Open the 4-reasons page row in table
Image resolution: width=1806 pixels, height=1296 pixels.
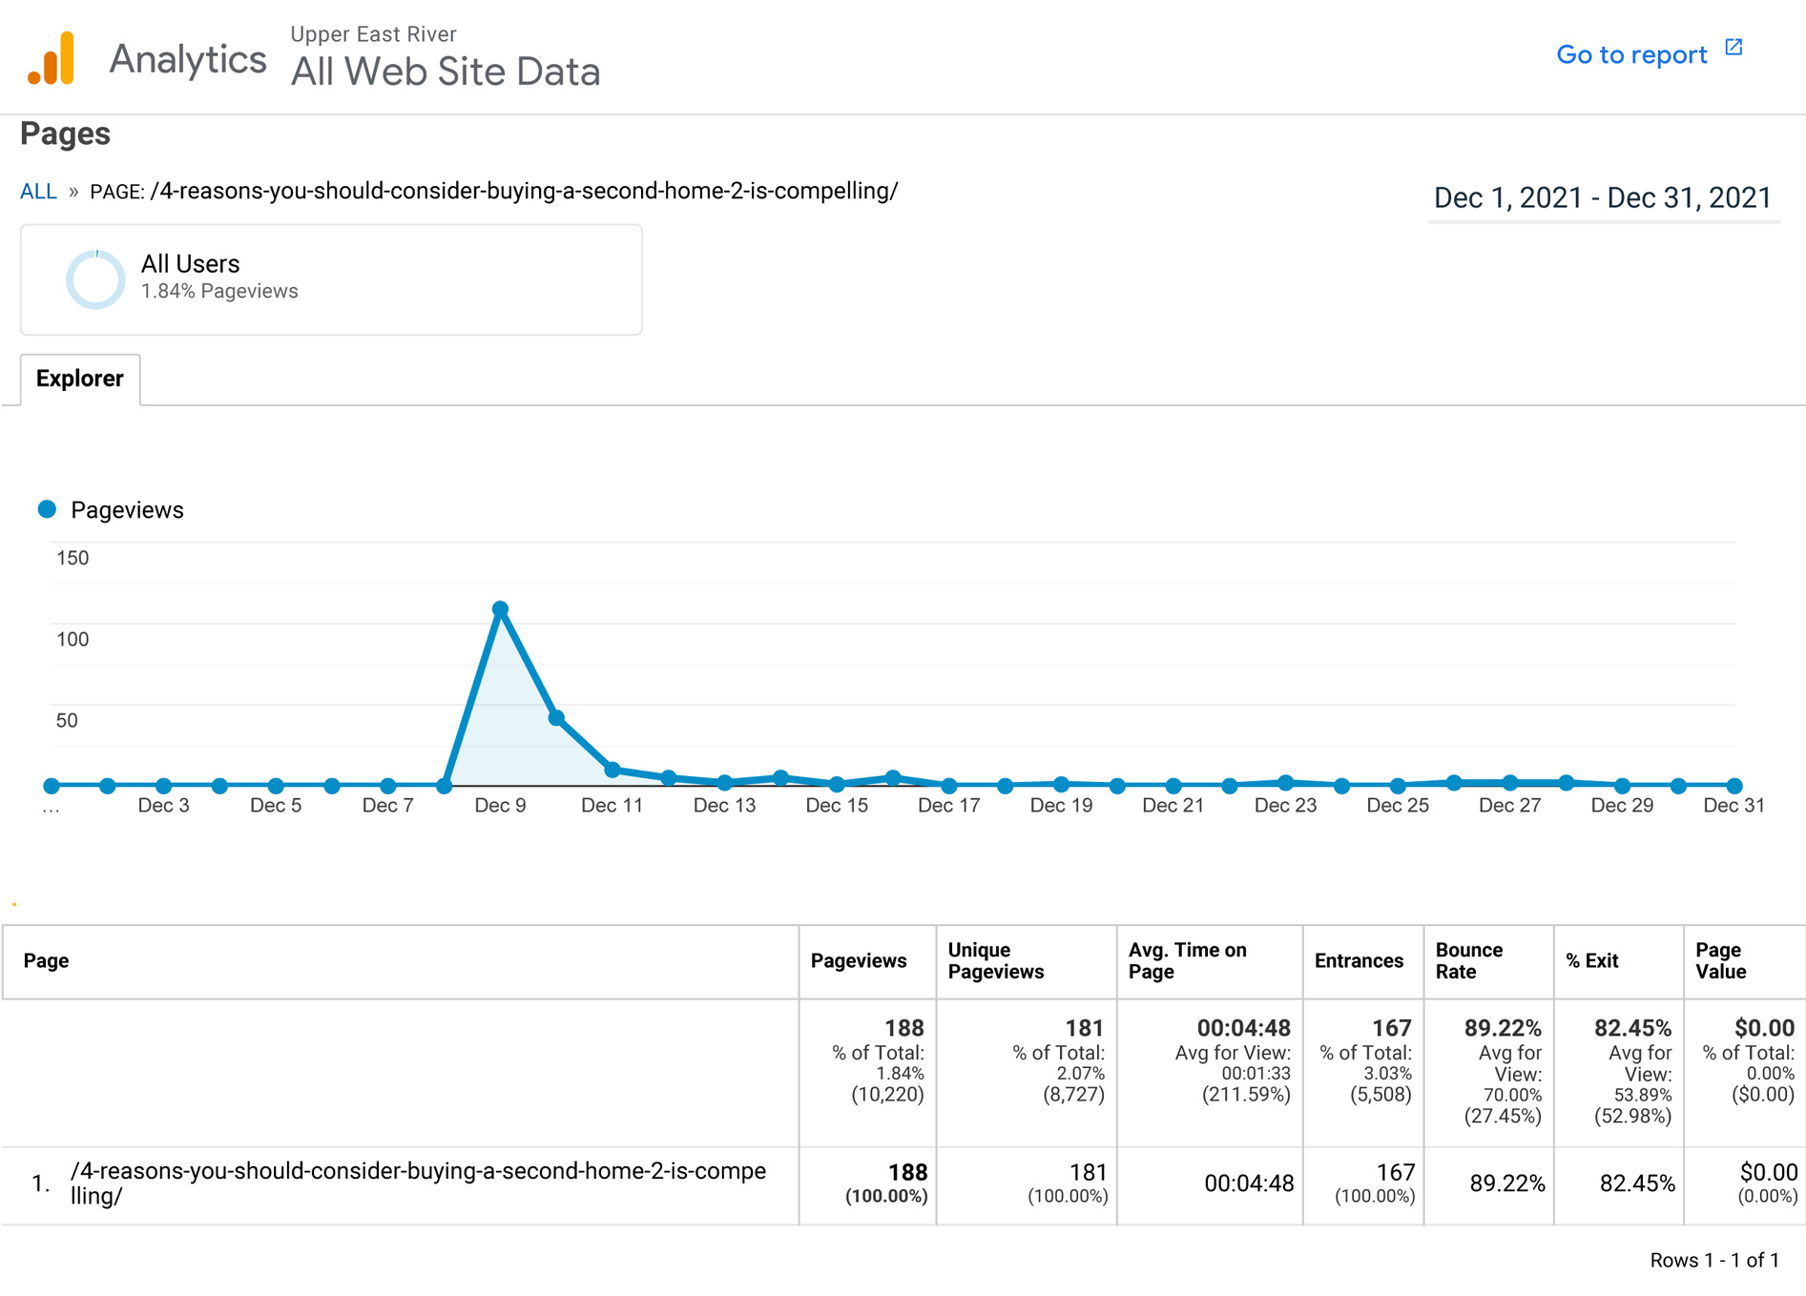tap(418, 1183)
